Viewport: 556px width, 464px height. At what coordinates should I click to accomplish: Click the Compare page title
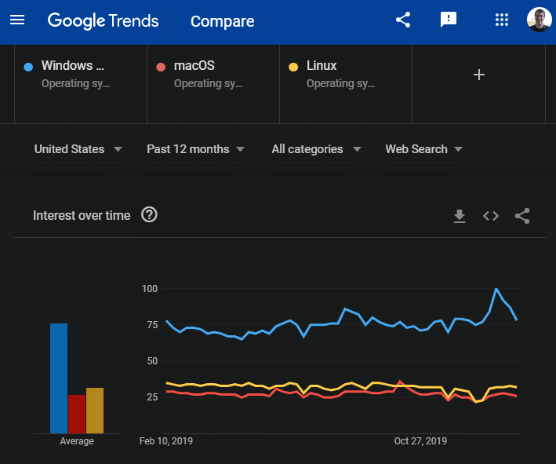click(x=223, y=21)
